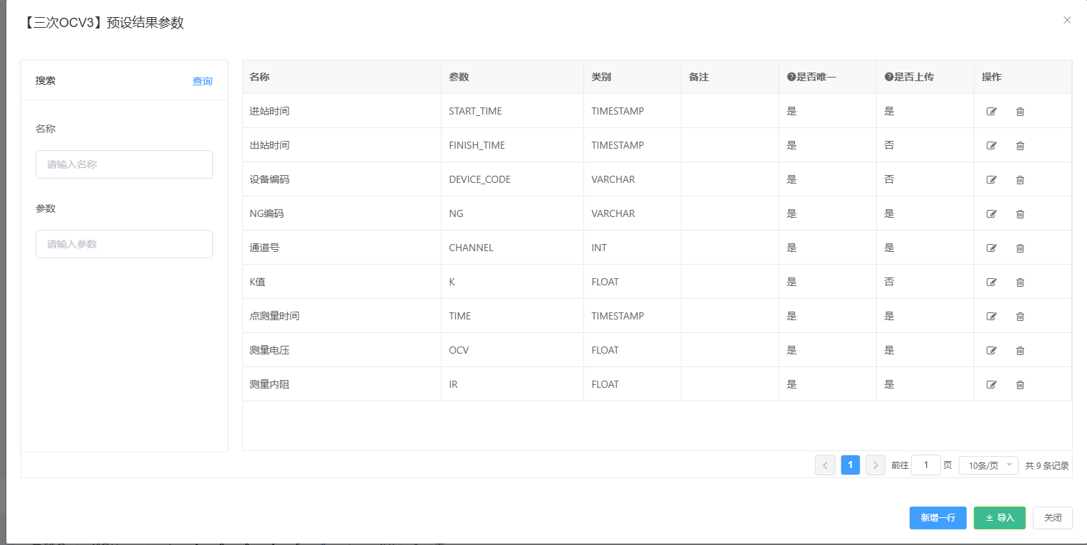The width and height of the screenshot is (1087, 545).
Task: Edit the 点测量时间 row
Action: [992, 317]
